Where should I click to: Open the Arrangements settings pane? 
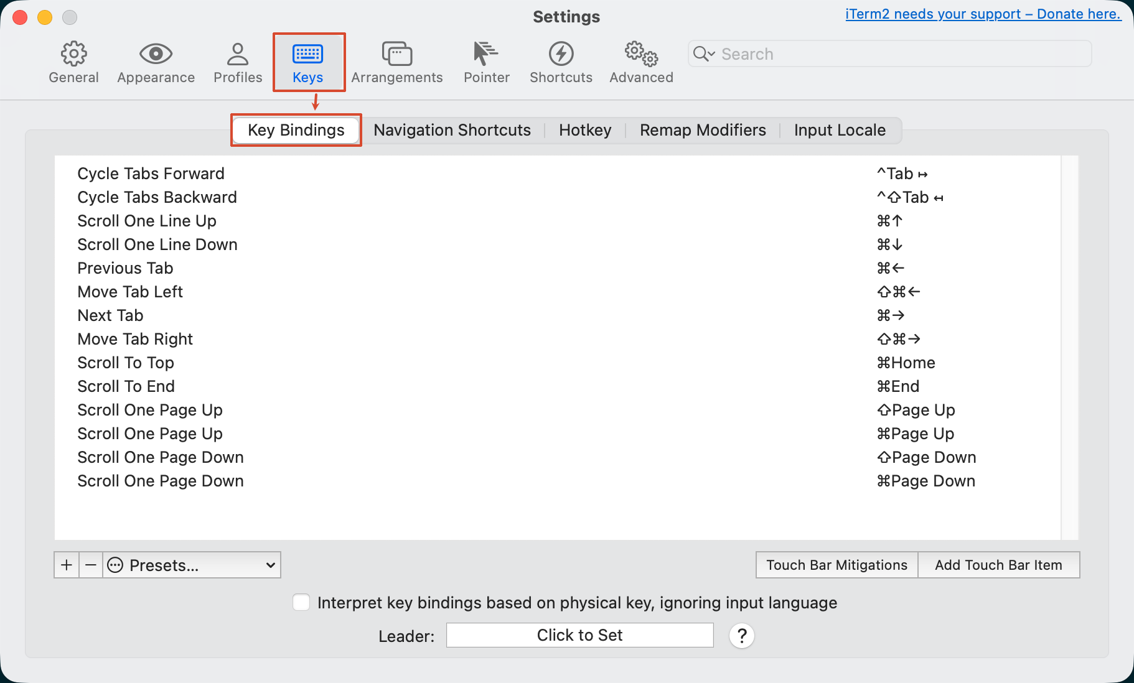397,63
